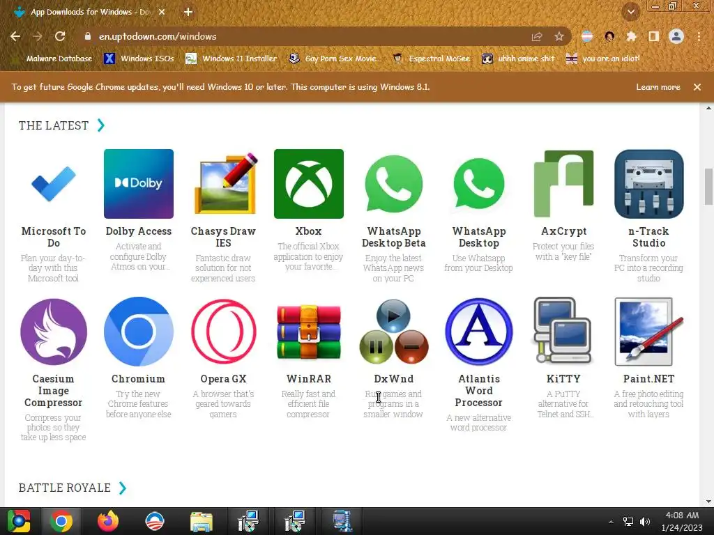Choose the WhatsApp Desktop Beta icon
The width and height of the screenshot is (714, 535).
tap(393, 184)
